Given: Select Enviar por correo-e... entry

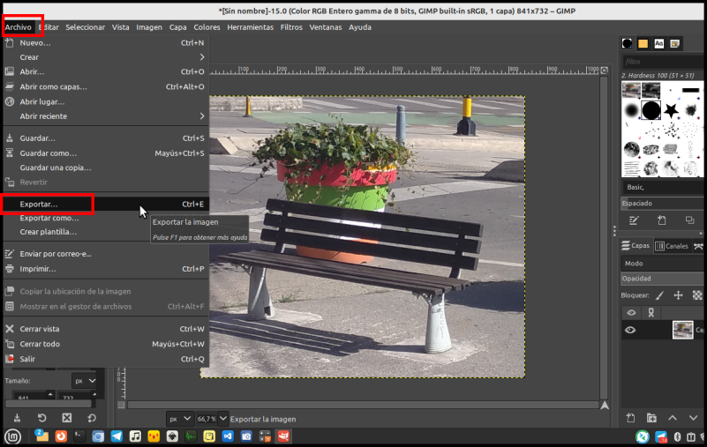Looking at the screenshot, I should [x=106, y=254].
